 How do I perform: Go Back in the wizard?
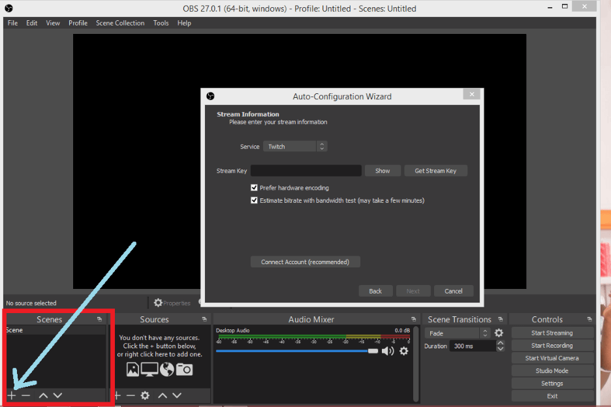(x=375, y=291)
